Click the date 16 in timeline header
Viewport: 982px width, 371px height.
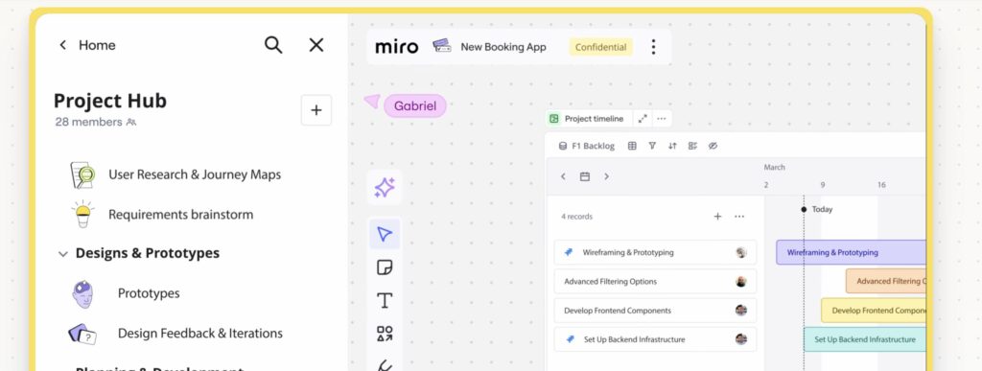coord(881,185)
